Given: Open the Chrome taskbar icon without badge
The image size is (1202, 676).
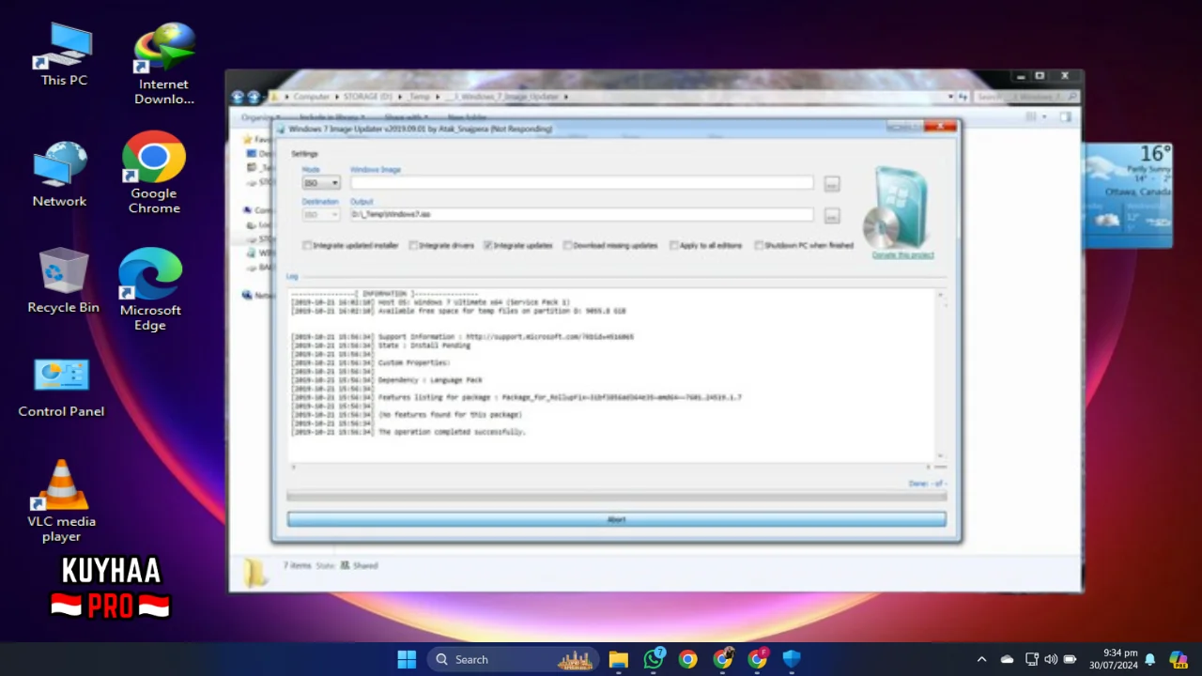Looking at the screenshot, I should click(688, 659).
